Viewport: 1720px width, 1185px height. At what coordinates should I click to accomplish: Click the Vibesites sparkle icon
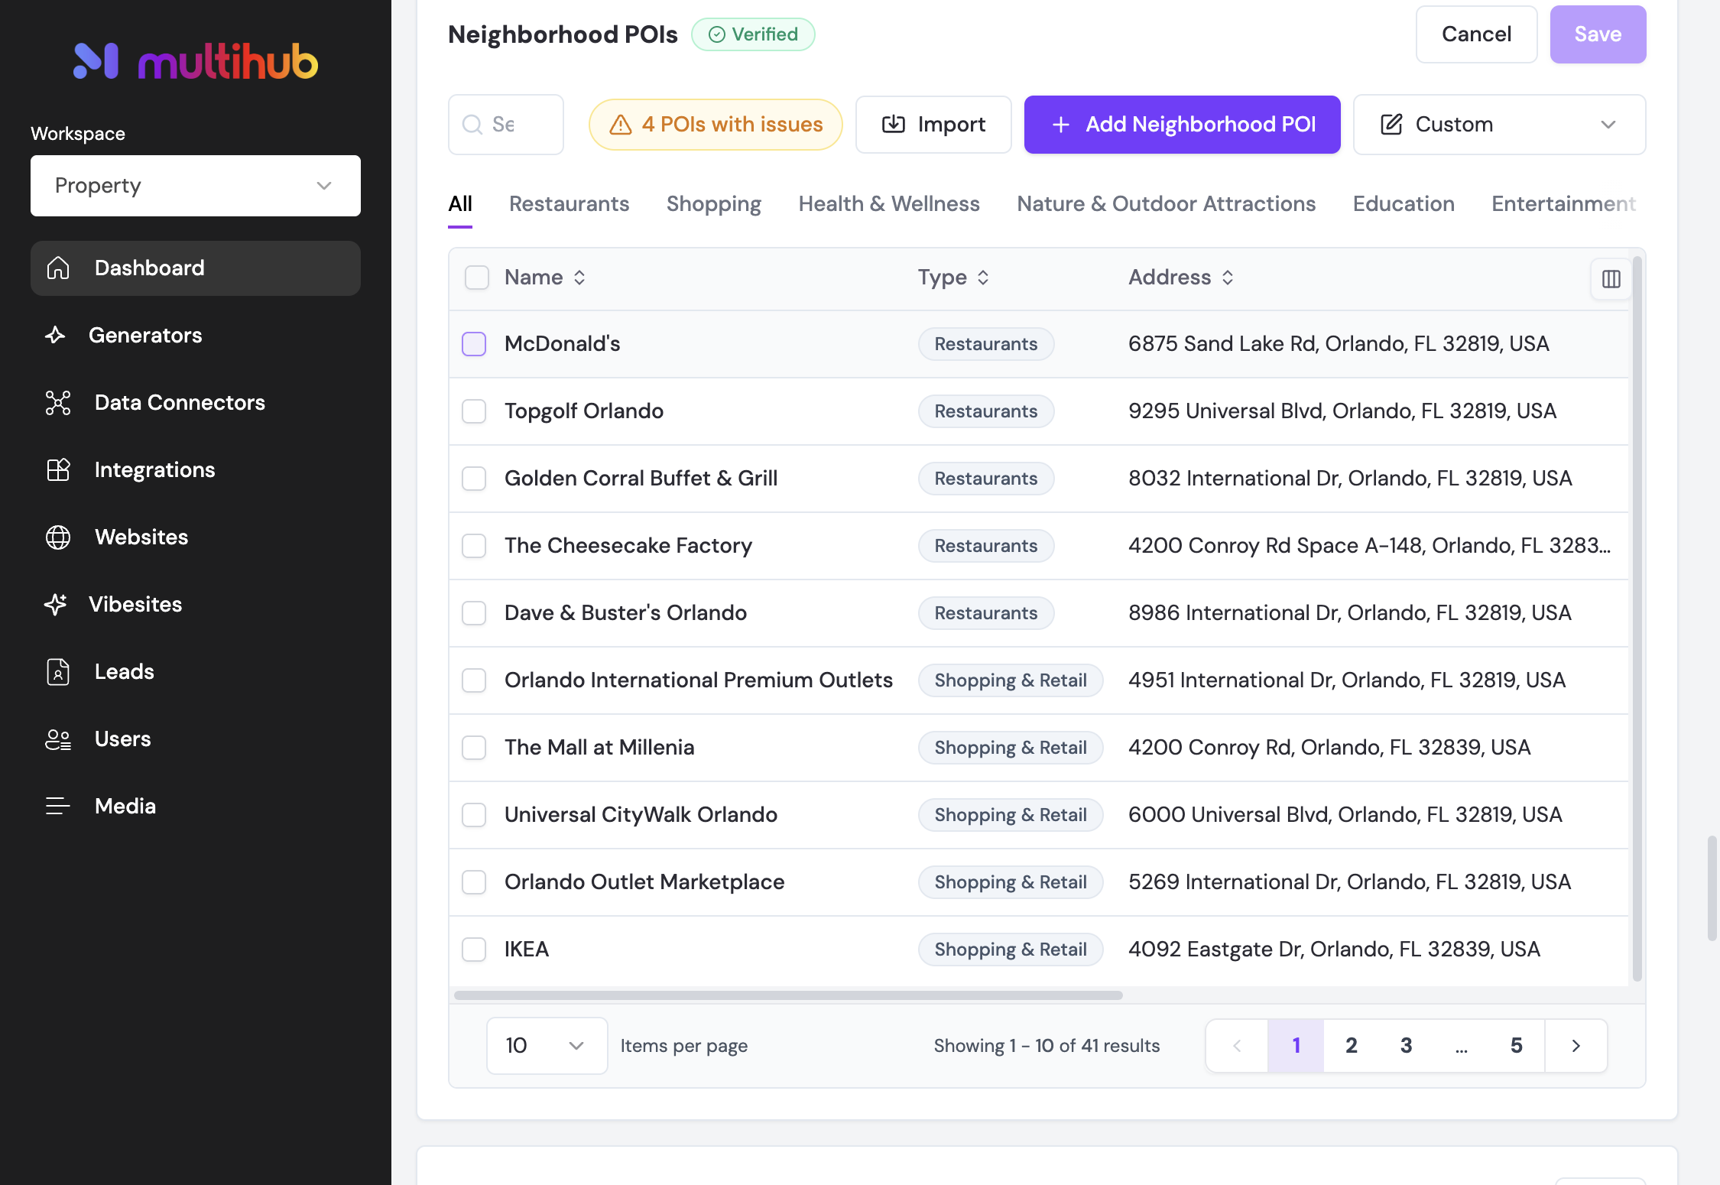pos(55,604)
